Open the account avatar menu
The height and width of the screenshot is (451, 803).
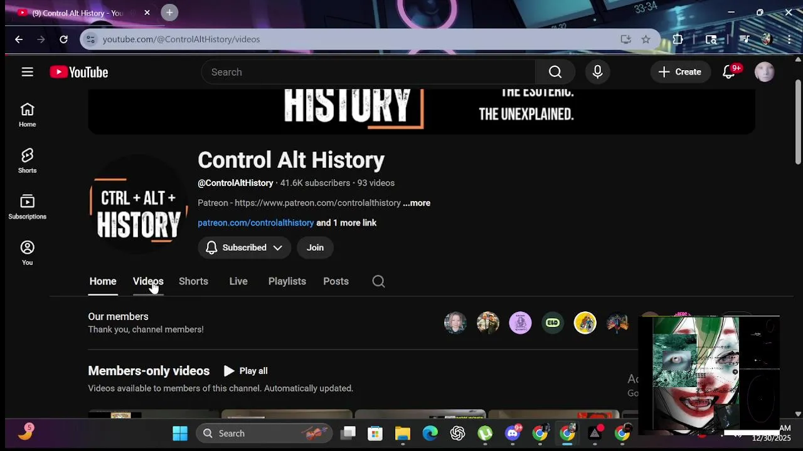click(764, 72)
